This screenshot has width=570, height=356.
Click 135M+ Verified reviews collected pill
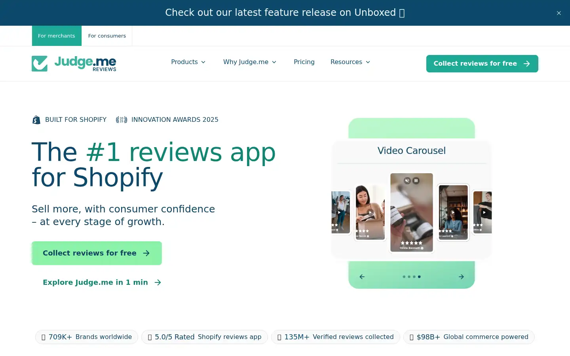pos(336,337)
